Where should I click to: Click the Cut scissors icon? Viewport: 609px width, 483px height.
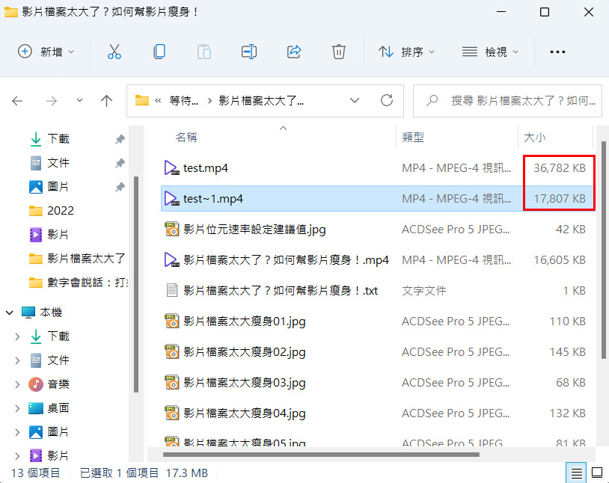[x=114, y=52]
